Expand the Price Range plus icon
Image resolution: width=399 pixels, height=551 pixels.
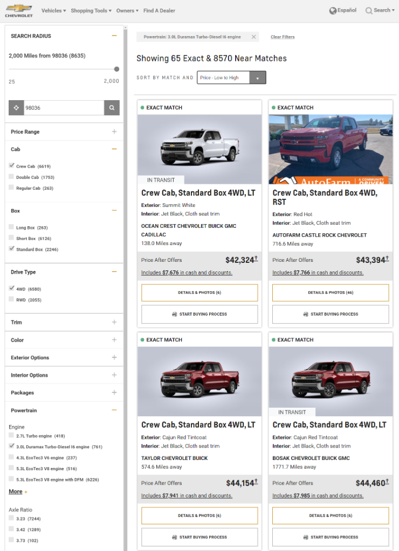pos(114,132)
